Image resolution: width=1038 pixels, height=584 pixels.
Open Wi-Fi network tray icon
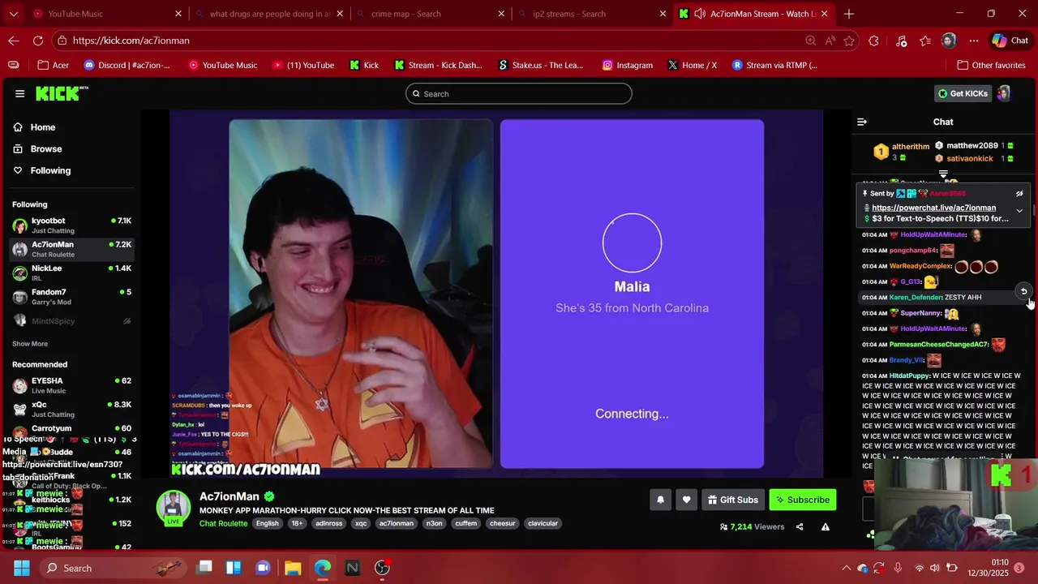(920, 568)
